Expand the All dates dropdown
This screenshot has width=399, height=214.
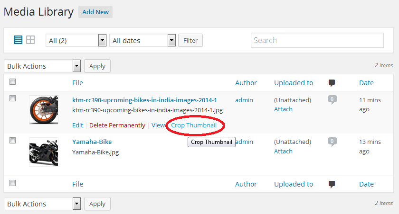click(142, 40)
